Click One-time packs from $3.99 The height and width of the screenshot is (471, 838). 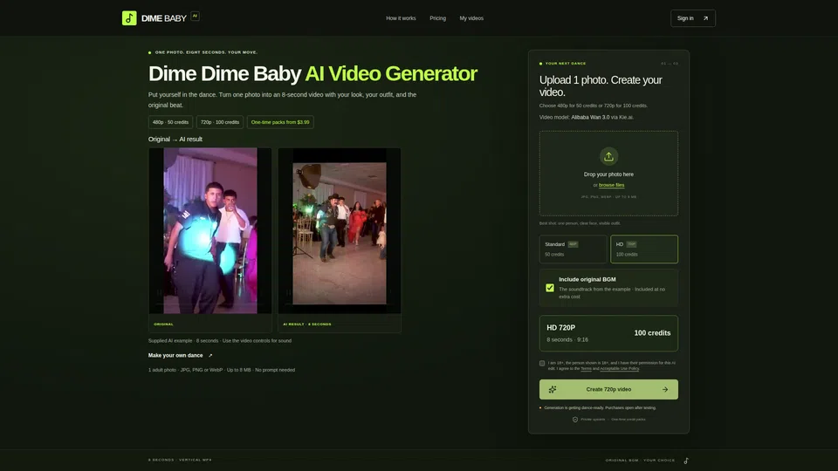click(280, 122)
